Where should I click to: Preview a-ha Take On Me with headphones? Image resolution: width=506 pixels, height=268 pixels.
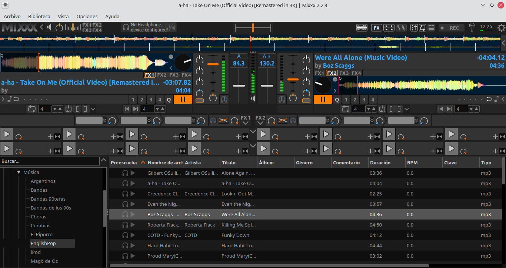pos(125,183)
